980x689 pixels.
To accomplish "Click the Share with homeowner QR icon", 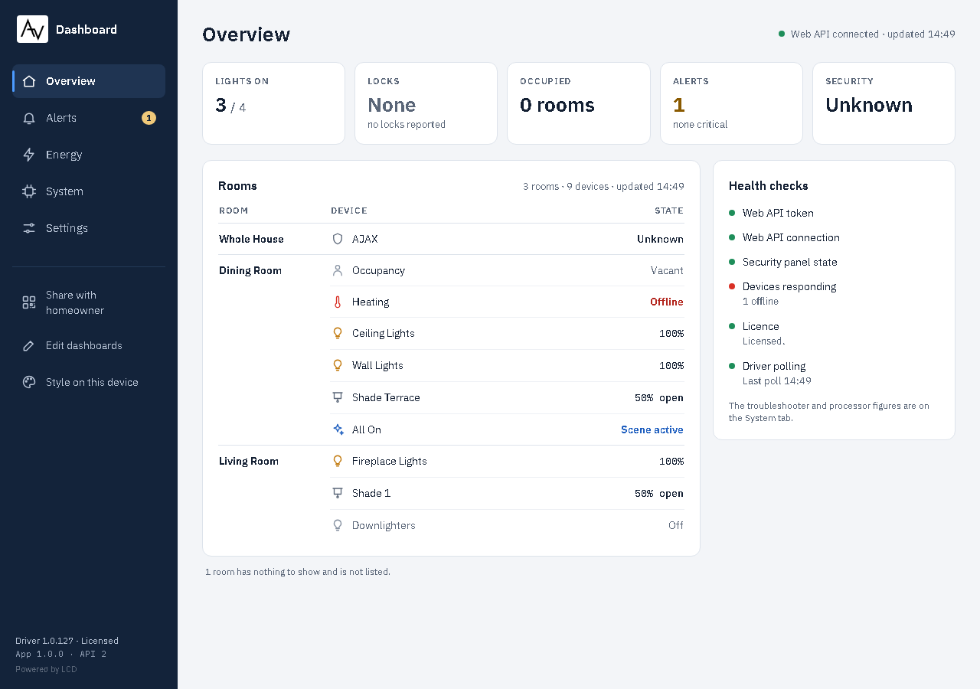I will (29, 302).
